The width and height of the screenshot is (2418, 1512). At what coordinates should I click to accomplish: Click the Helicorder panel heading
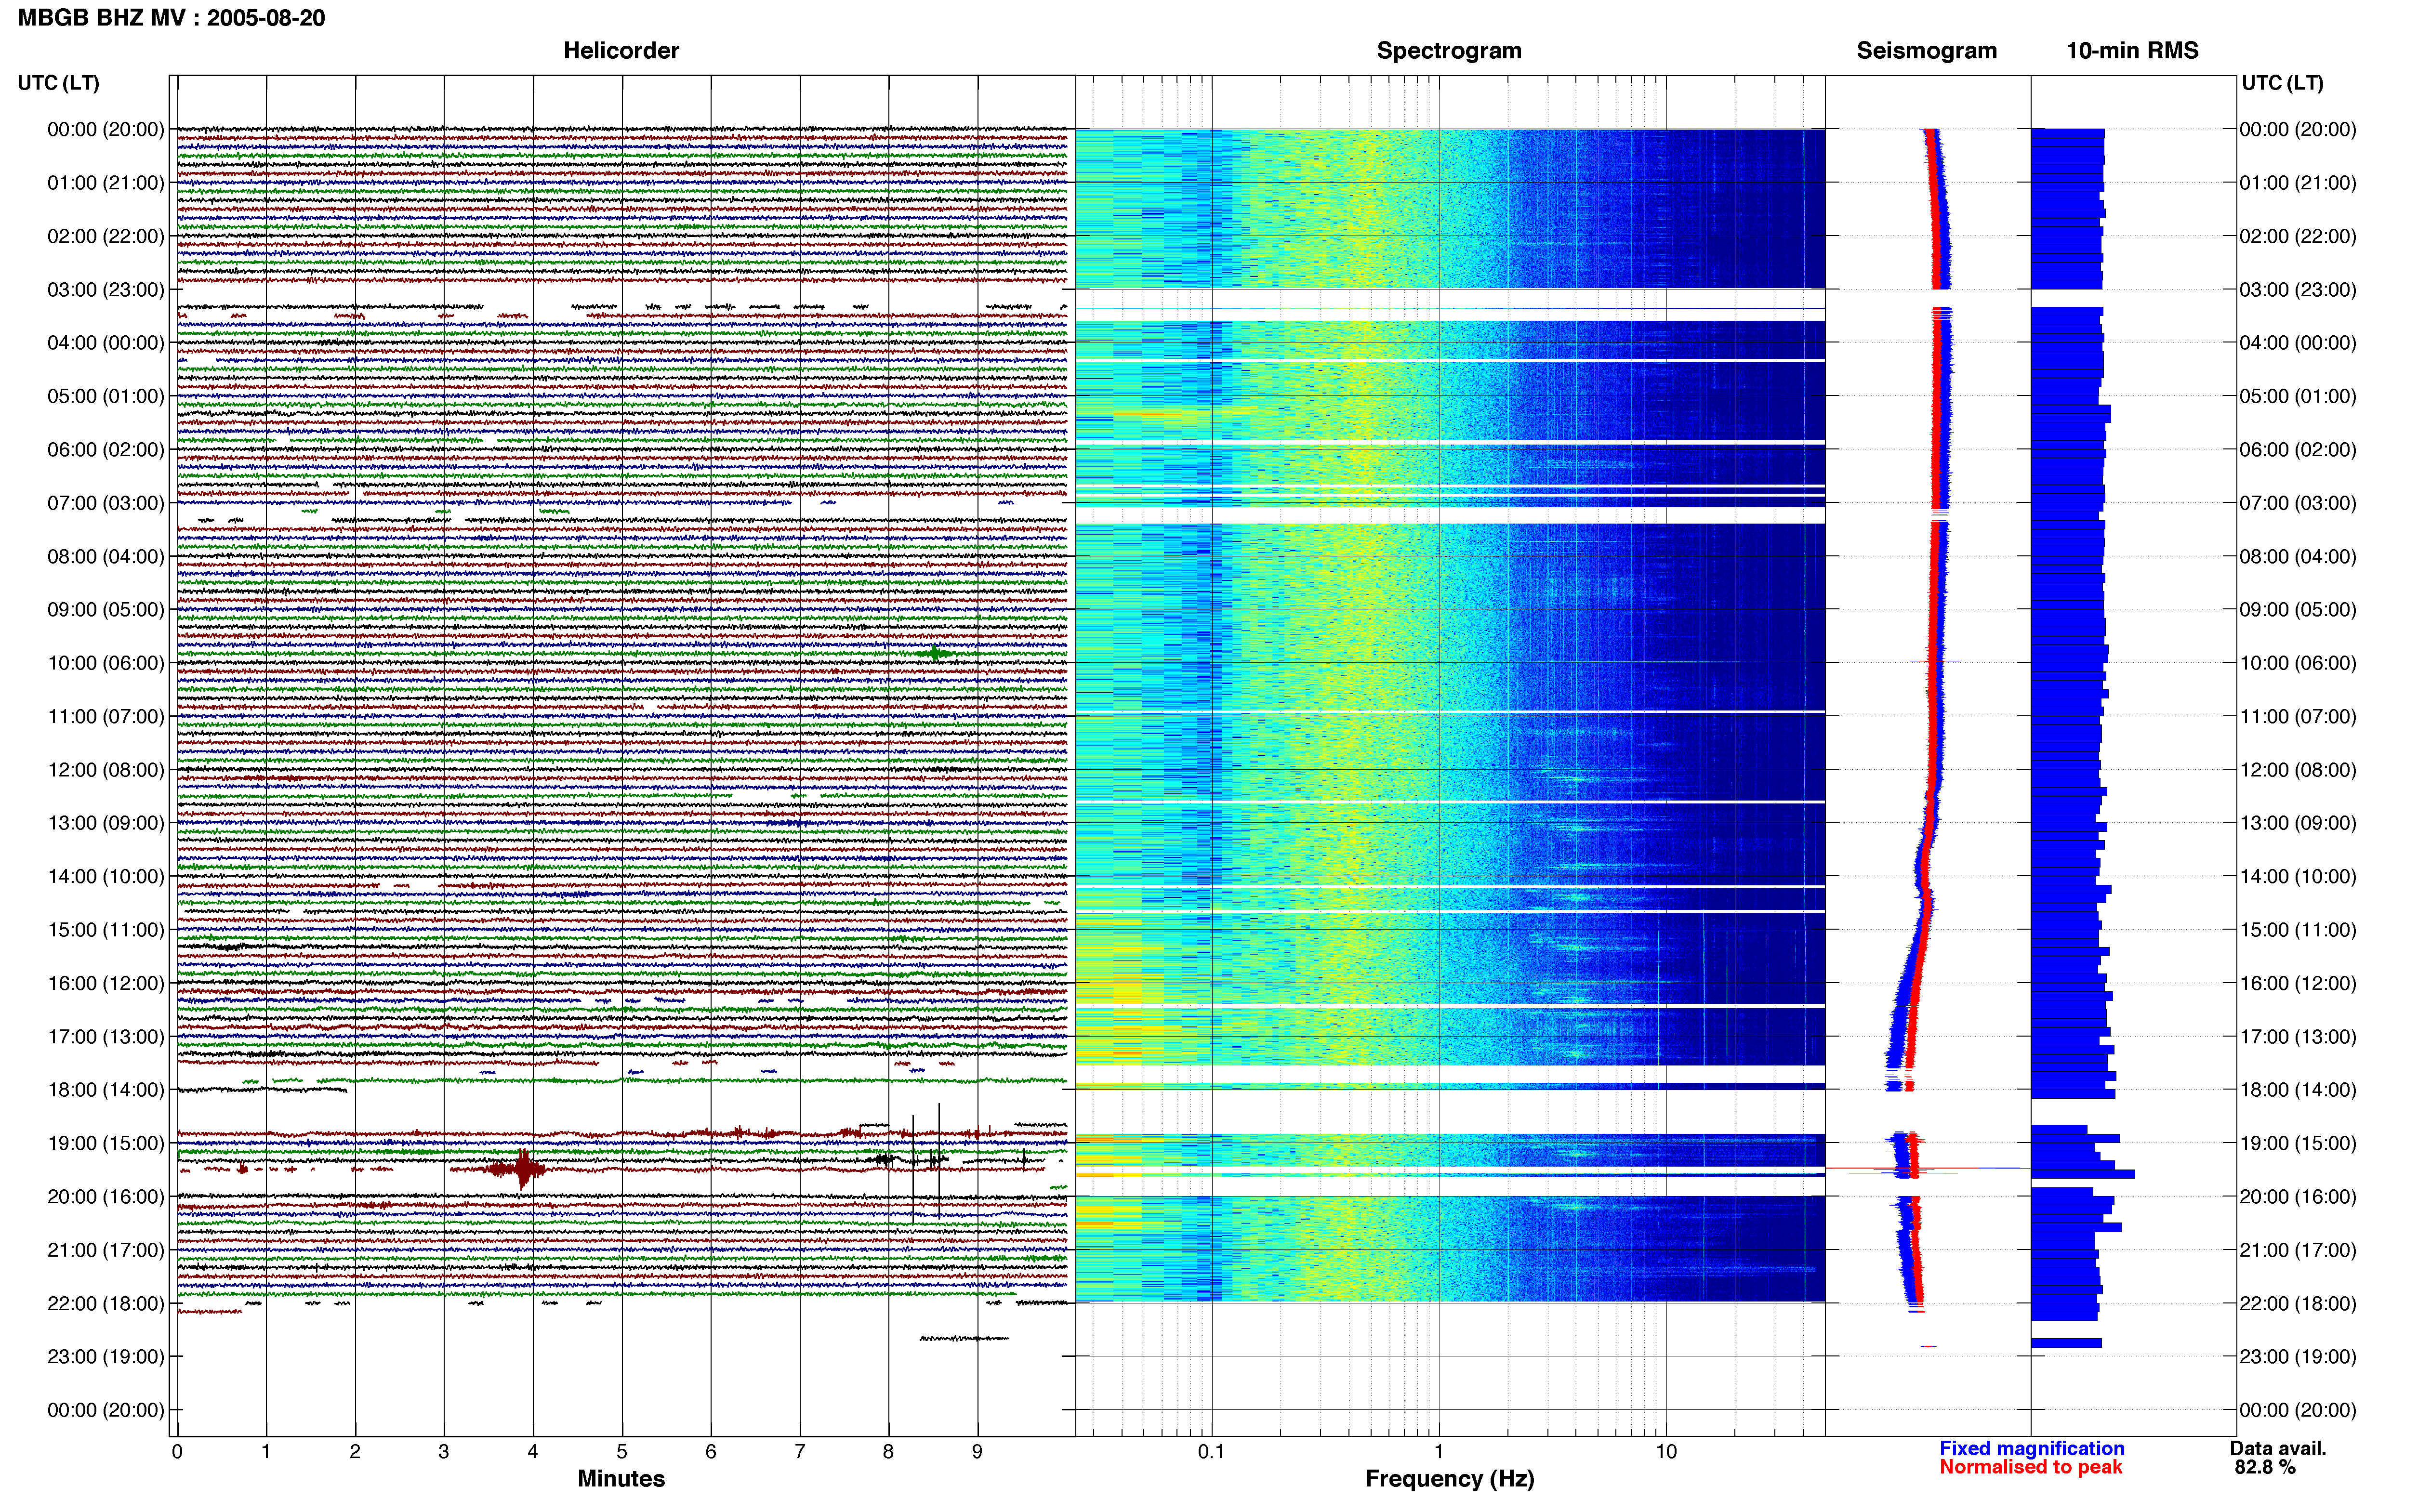click(x=621, y=51)
